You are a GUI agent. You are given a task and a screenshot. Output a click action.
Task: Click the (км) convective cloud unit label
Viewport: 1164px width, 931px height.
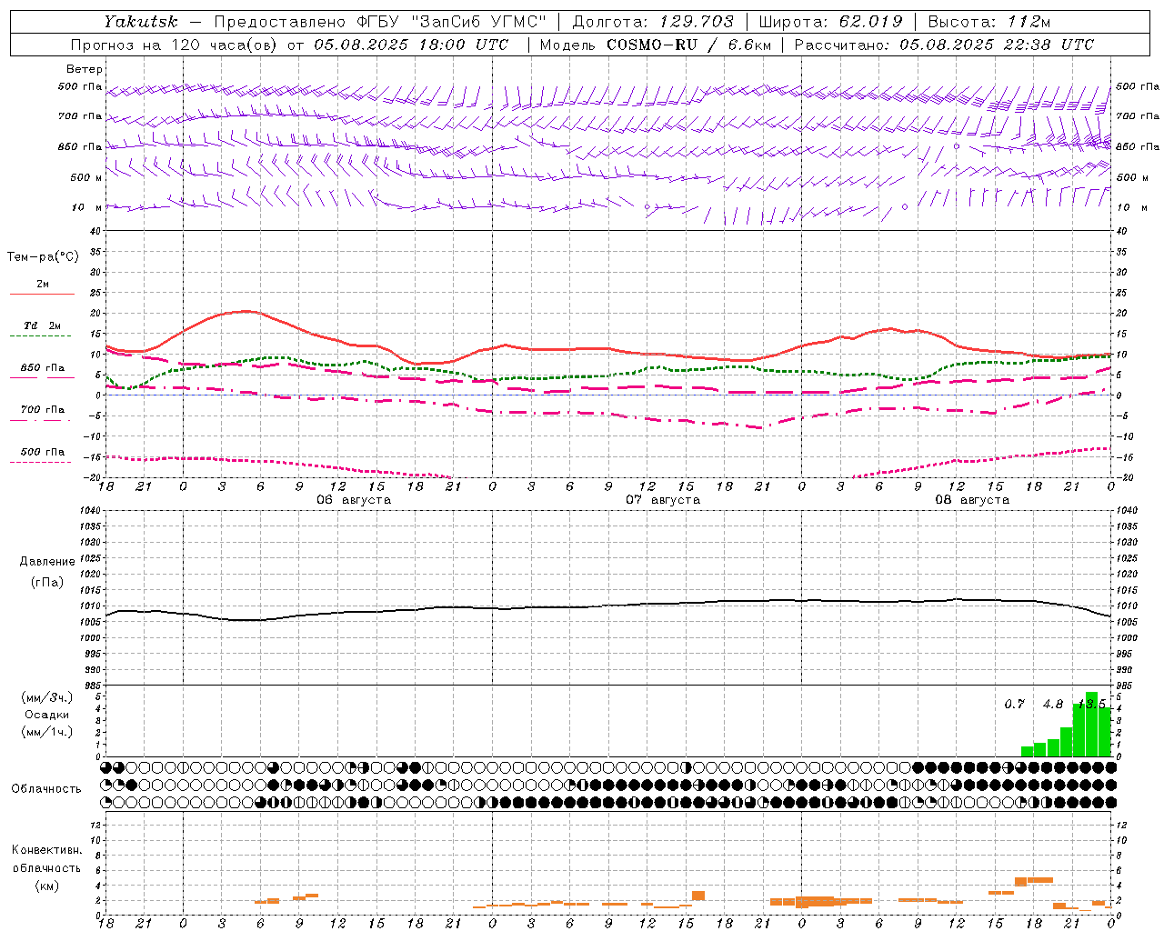coord(46,886)
